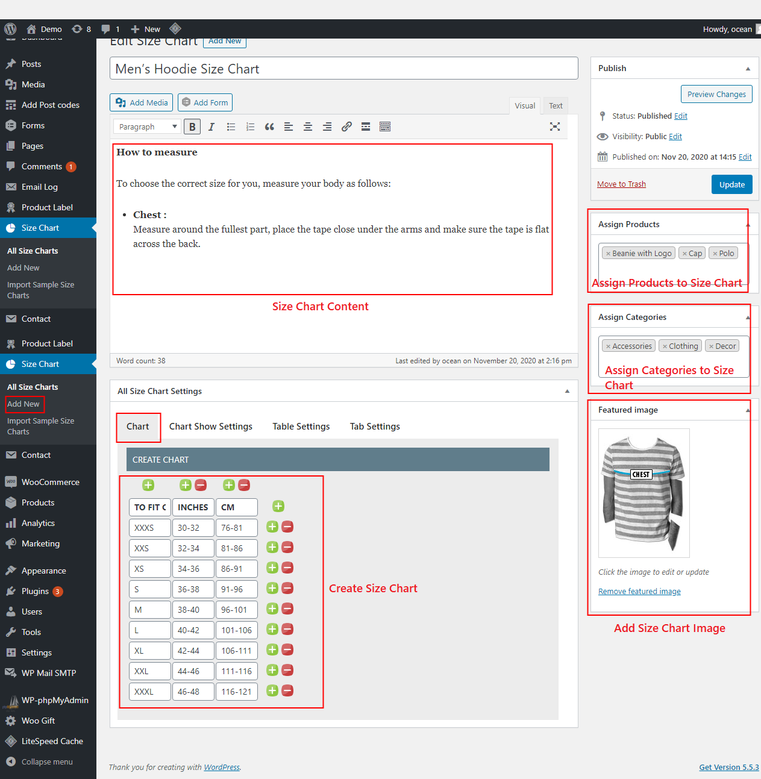Insert a link into the content
Screen dimensions: 761x779
[x=346, y=127]
